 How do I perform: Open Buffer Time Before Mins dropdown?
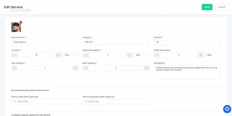[142, 55]
